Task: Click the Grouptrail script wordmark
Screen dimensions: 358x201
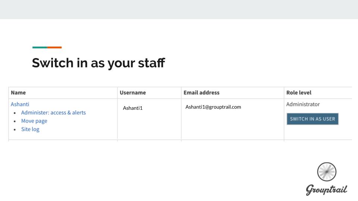Action: point(326,189)
